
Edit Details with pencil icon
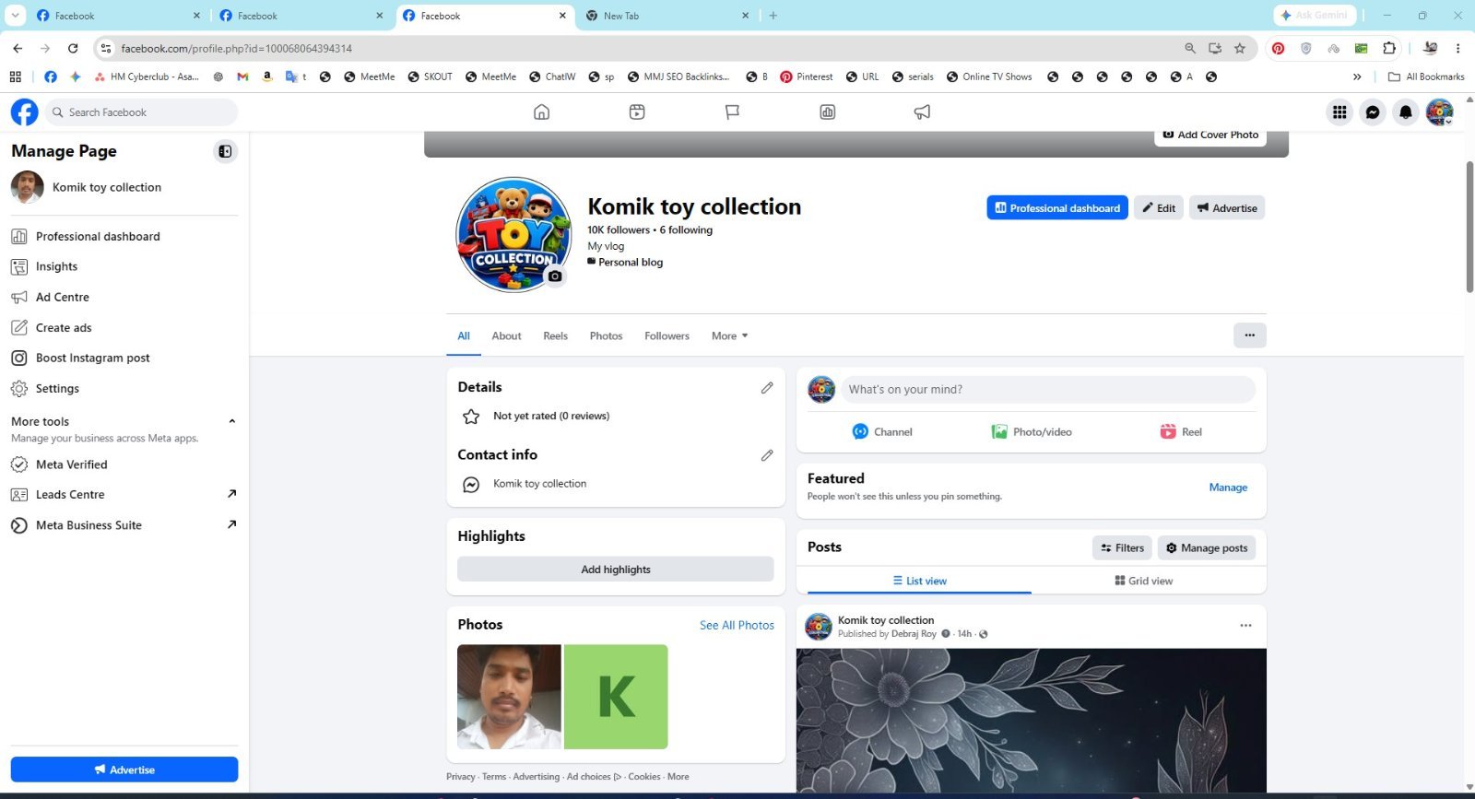pyautogui.click(x=767, y=388)
